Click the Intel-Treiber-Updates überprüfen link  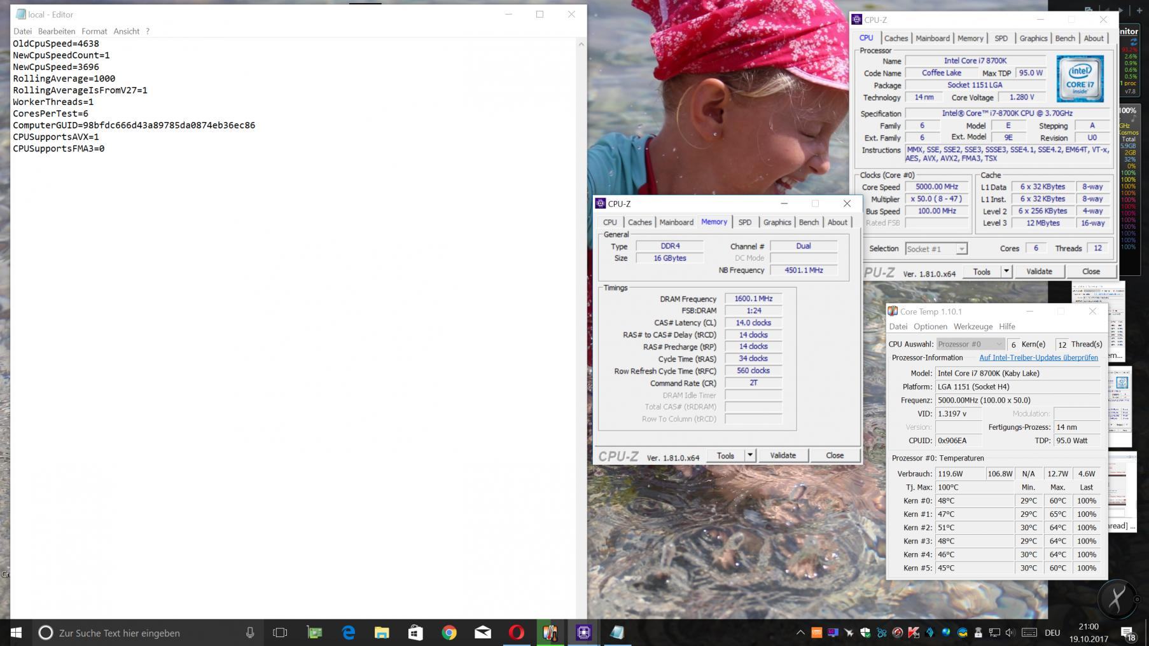[1038, 358]
